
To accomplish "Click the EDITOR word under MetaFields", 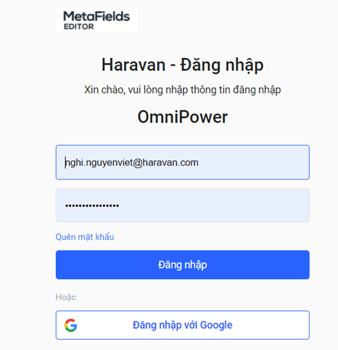I will pos(78,27).
